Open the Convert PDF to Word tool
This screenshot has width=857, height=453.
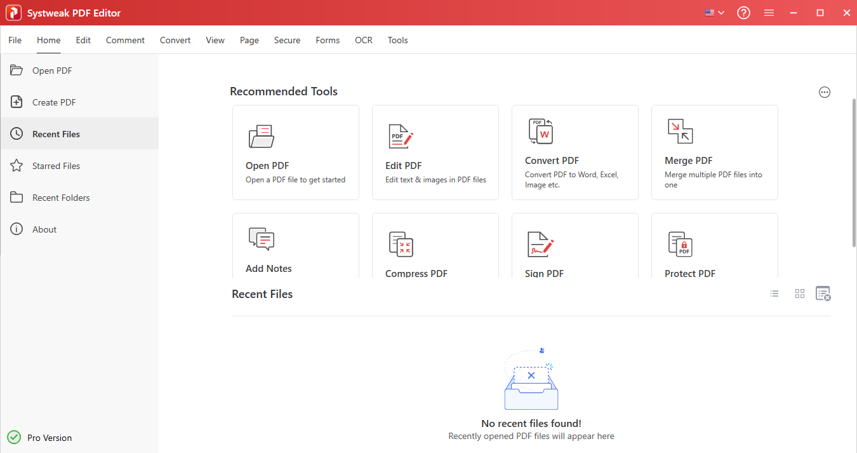tap(575, 152)
